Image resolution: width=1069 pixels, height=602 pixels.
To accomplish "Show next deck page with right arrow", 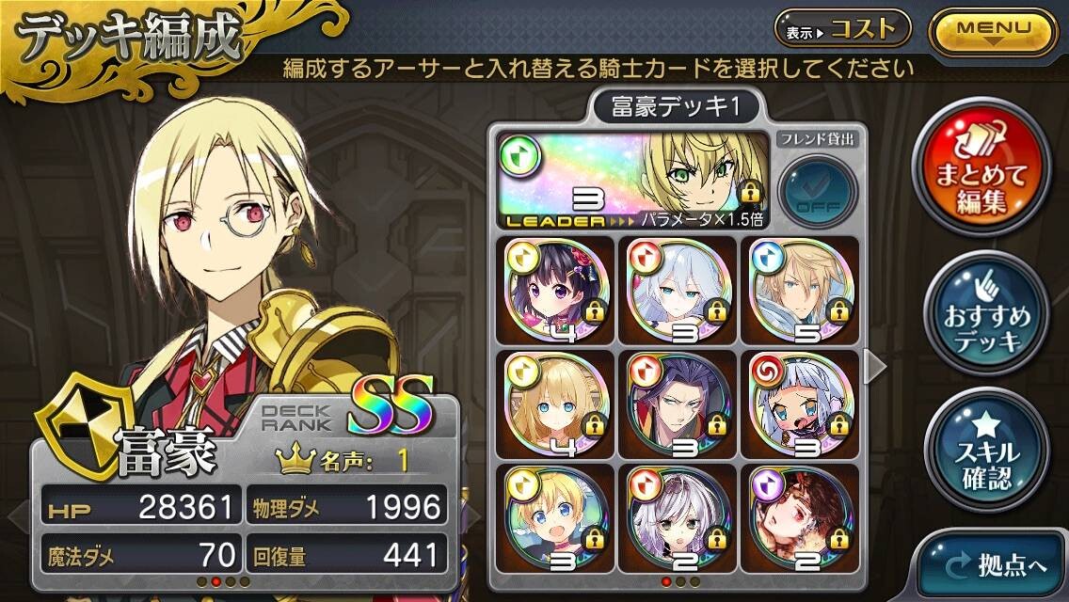I will tap(875, 368).
